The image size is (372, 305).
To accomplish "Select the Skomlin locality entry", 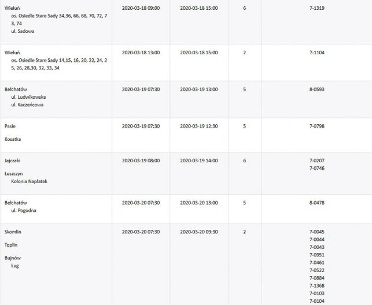I will pyautogui.click(x=13, y=232).
